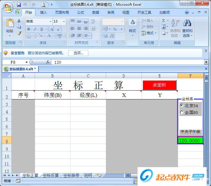This screenshot has height=186, width=211.
Task: Switch to the 公式 ribbon tab
Action: coord(81,13)
